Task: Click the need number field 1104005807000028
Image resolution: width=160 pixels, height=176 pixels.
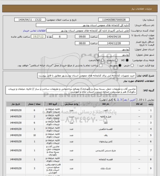Action: coord(114,20)
